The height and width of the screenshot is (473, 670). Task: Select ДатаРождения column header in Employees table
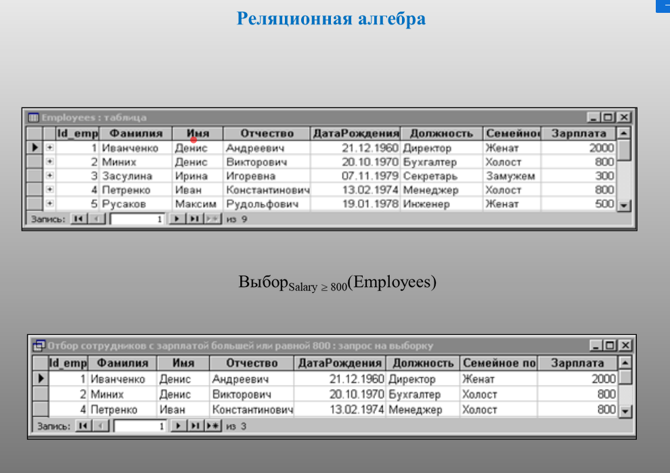355,133
